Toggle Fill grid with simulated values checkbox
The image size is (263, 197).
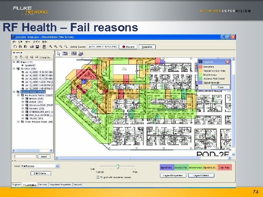98,177
